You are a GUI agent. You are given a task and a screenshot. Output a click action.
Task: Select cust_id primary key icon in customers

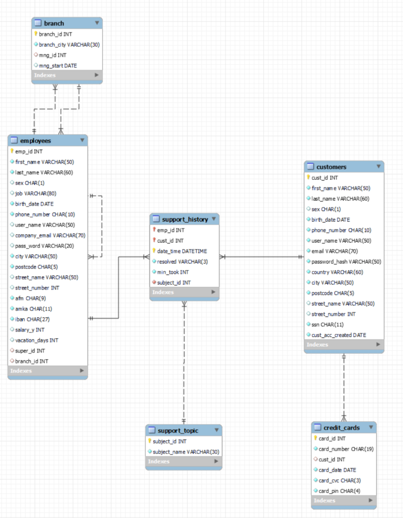point(309,177)
